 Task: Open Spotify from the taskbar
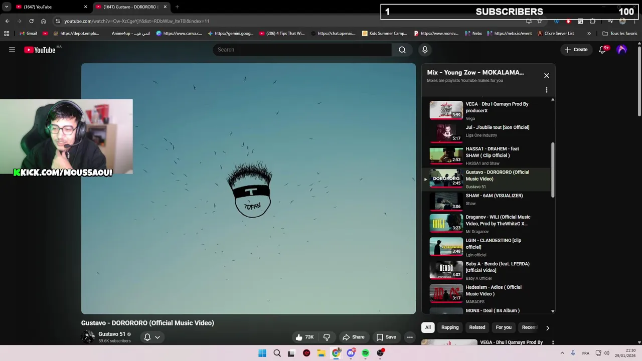[366, 353]
